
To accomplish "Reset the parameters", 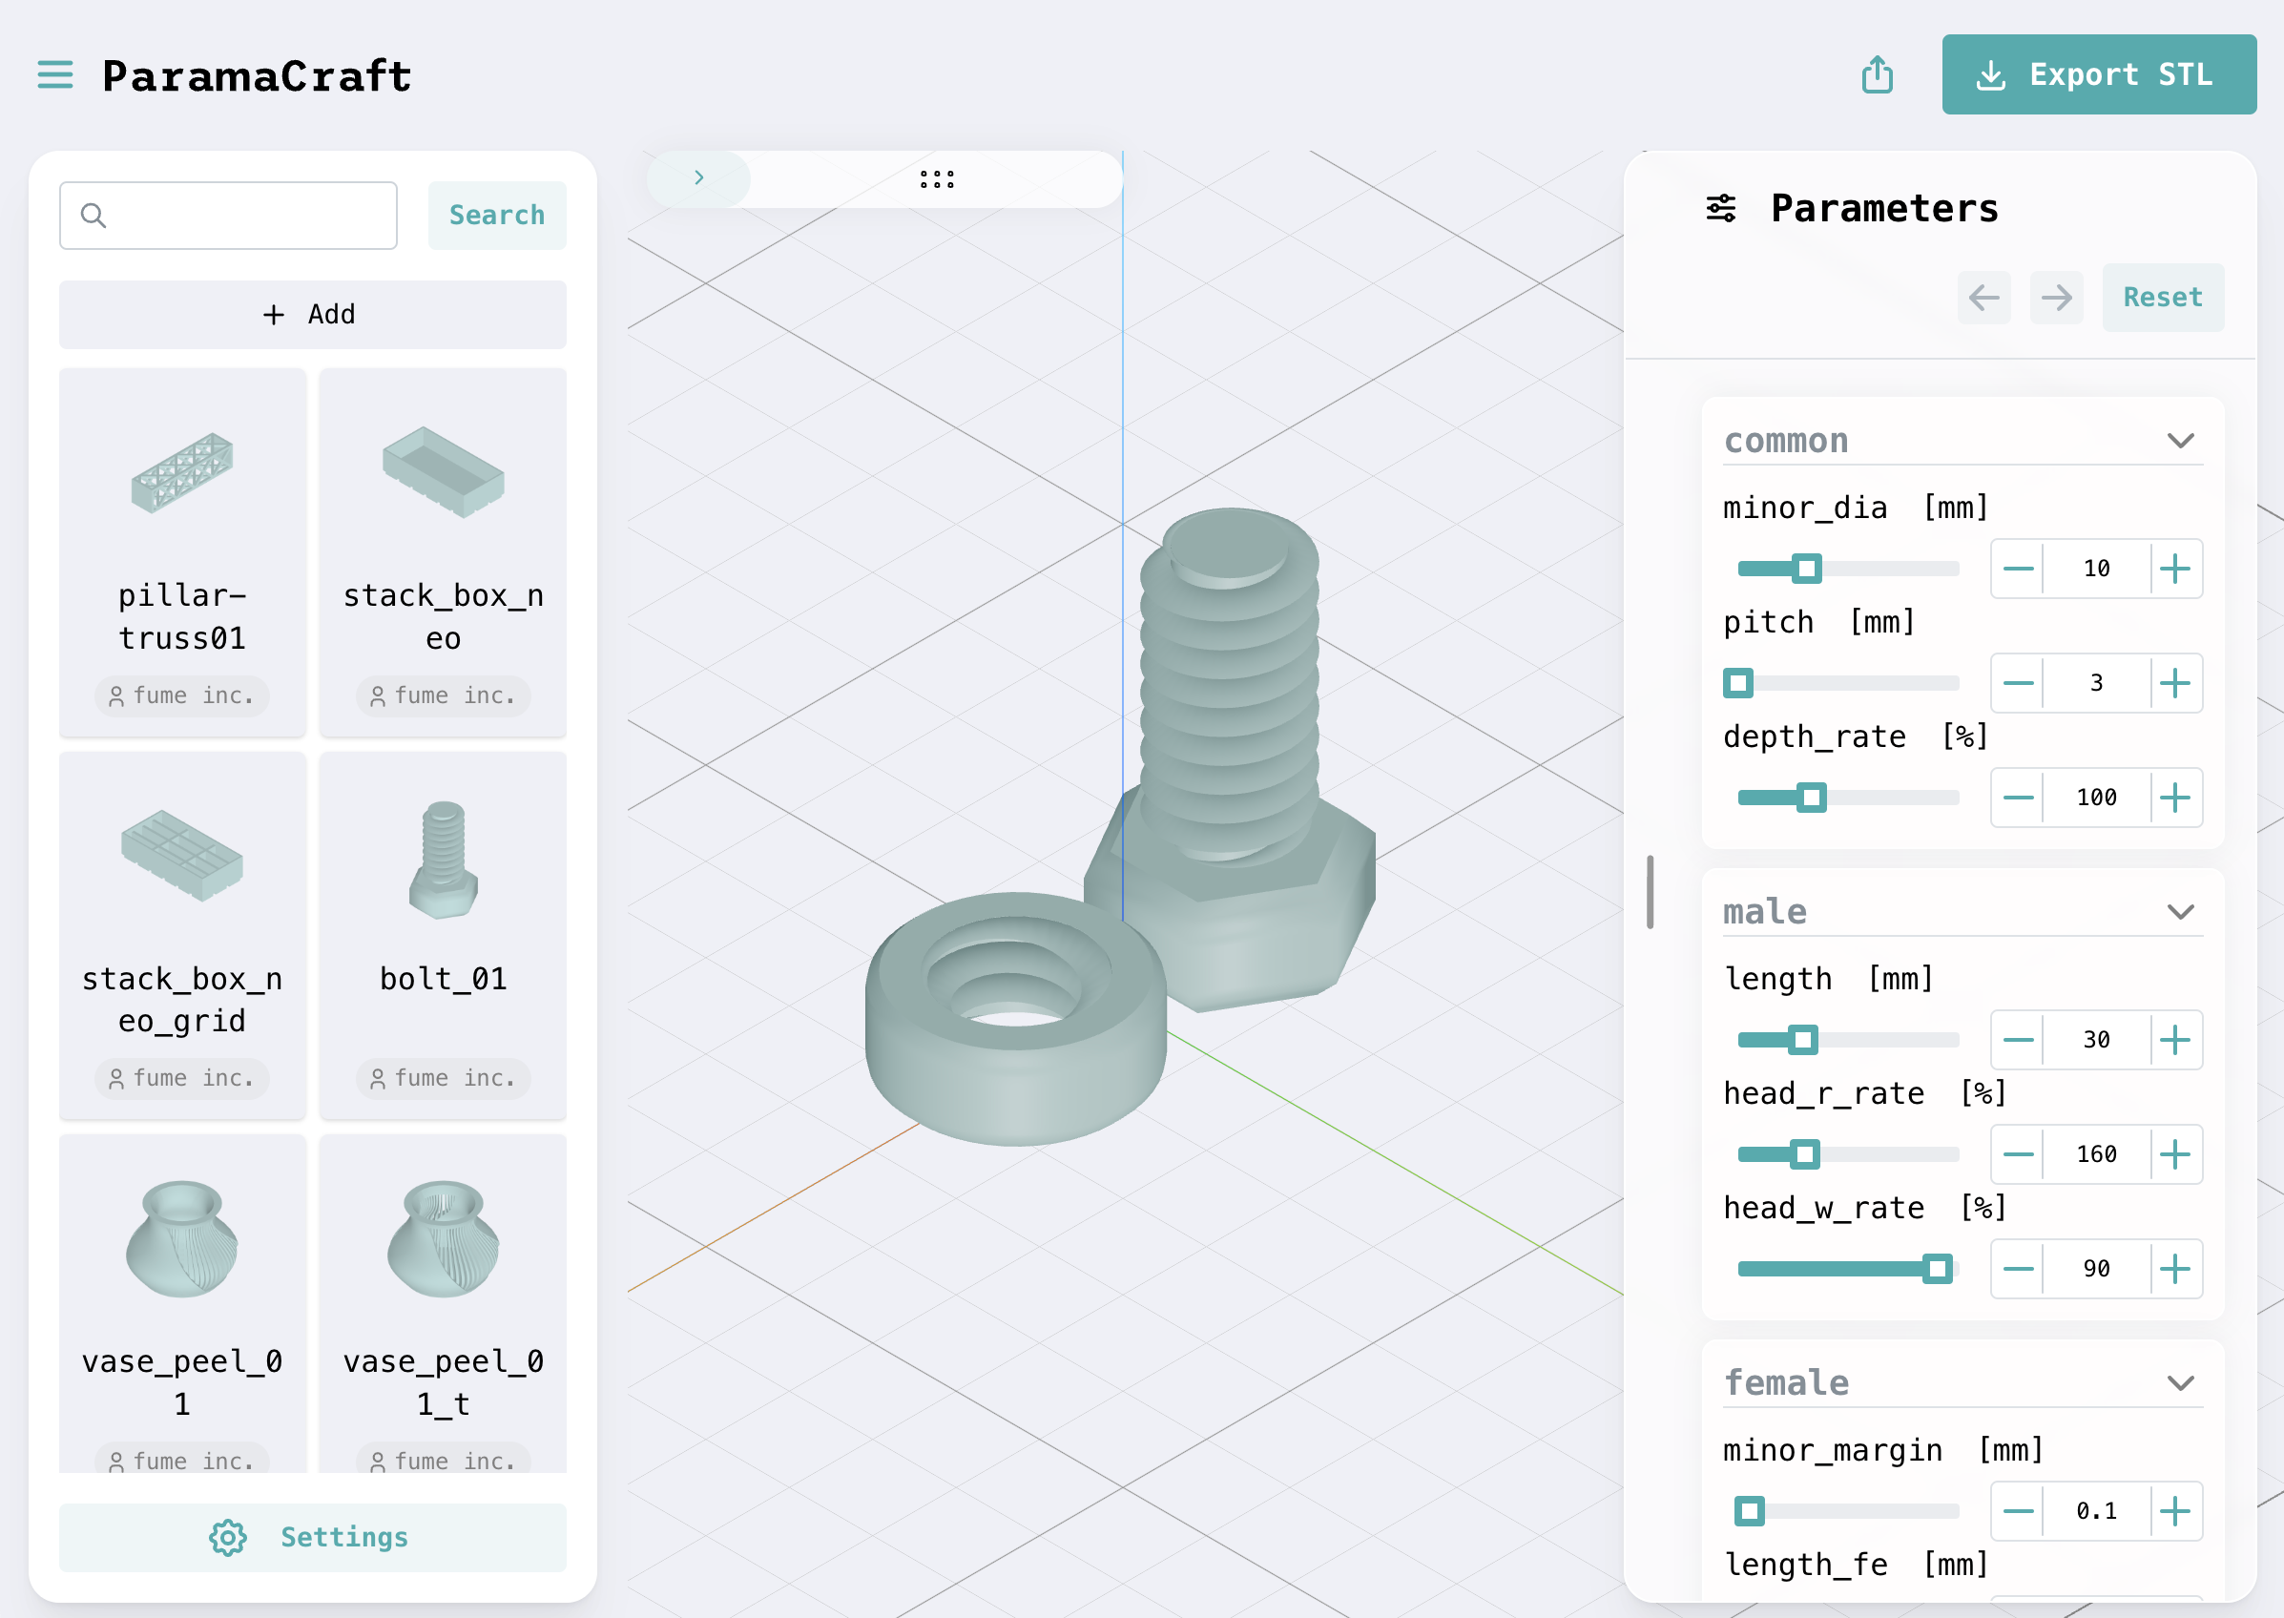I will tap(2162, 297).
